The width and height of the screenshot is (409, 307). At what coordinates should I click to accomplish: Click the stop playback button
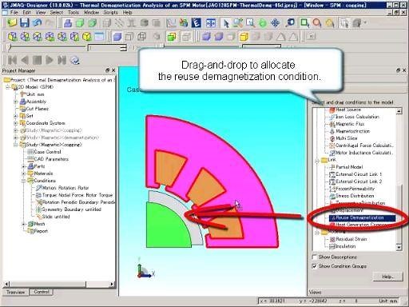(37, 60)
